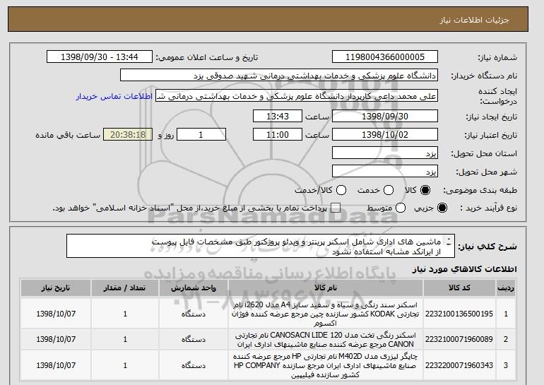The width and height of the screenshot is (544, 385).
Task: Select item code 2232200071960343
Action: pos(459,365)
